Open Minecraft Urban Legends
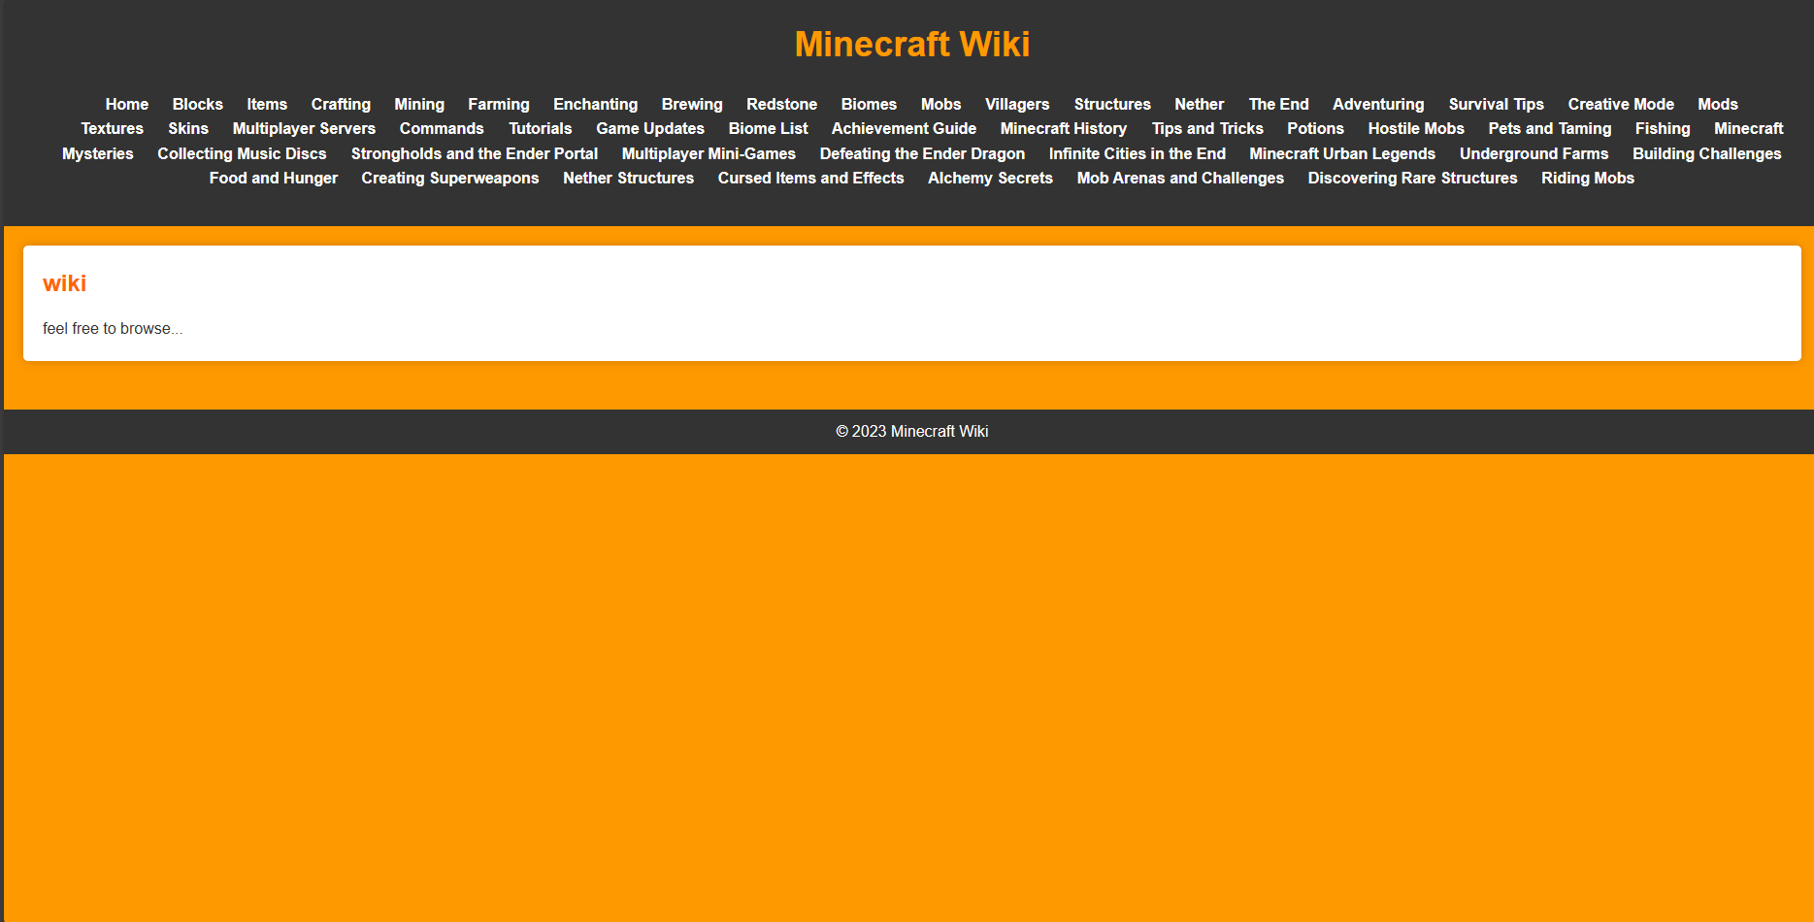This screenshot has height=922, width=1814. click(x=1342, y=153)
